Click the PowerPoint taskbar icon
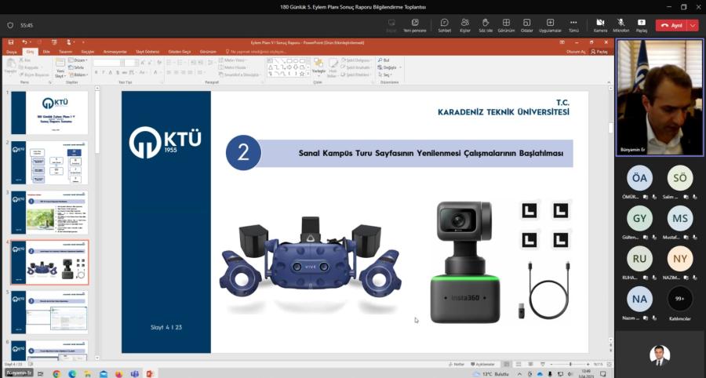The height and width of the screenshot is (378, 706). (x=150, y=373)
